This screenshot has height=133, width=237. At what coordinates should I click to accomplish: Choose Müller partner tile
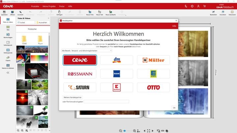(x=153, y=60)
